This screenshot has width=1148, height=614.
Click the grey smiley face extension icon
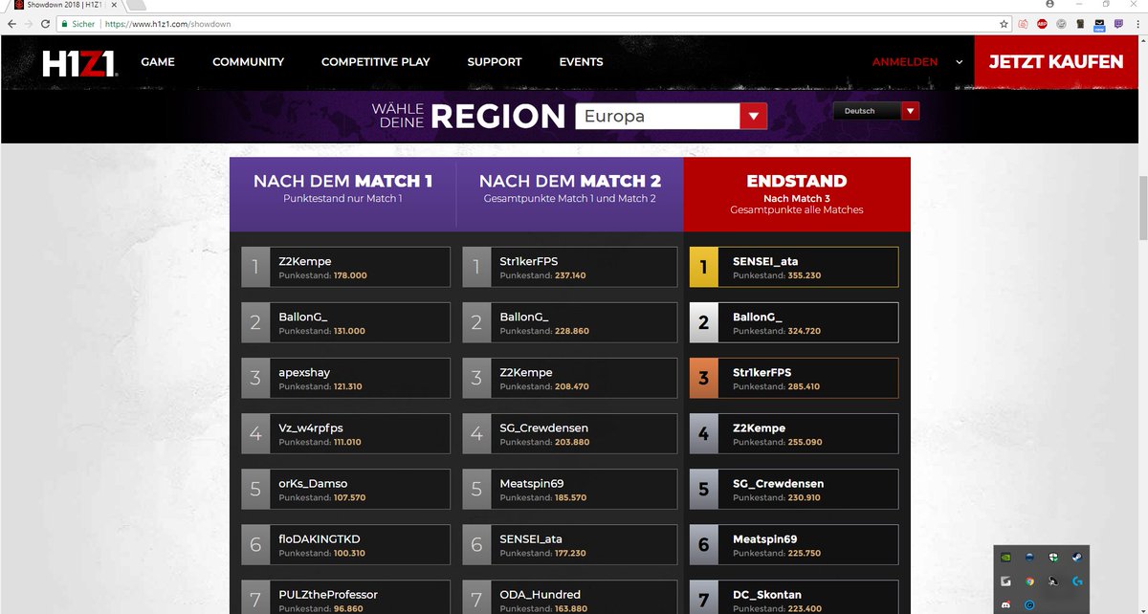[1061, 24]
